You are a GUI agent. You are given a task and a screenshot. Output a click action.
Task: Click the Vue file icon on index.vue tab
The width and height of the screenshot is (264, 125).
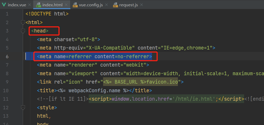4,5
